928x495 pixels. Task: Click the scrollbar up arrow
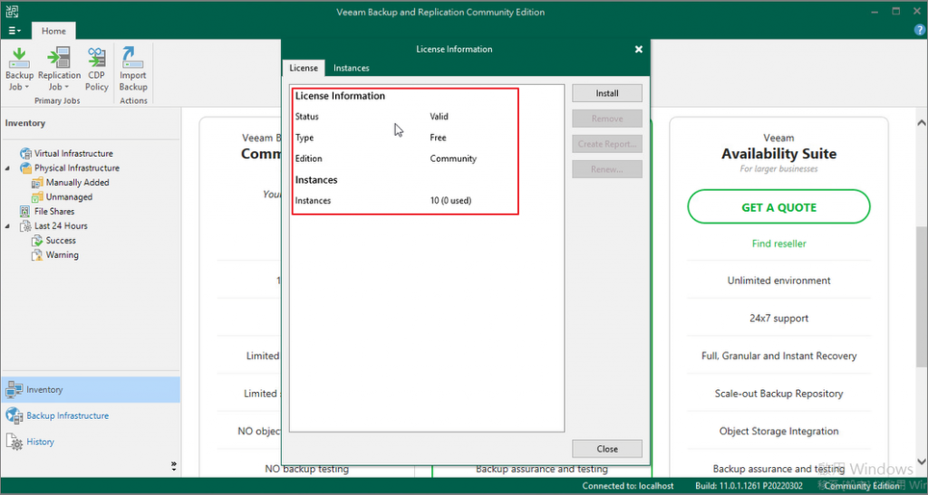pyautogui.click(x=921, y=123)
